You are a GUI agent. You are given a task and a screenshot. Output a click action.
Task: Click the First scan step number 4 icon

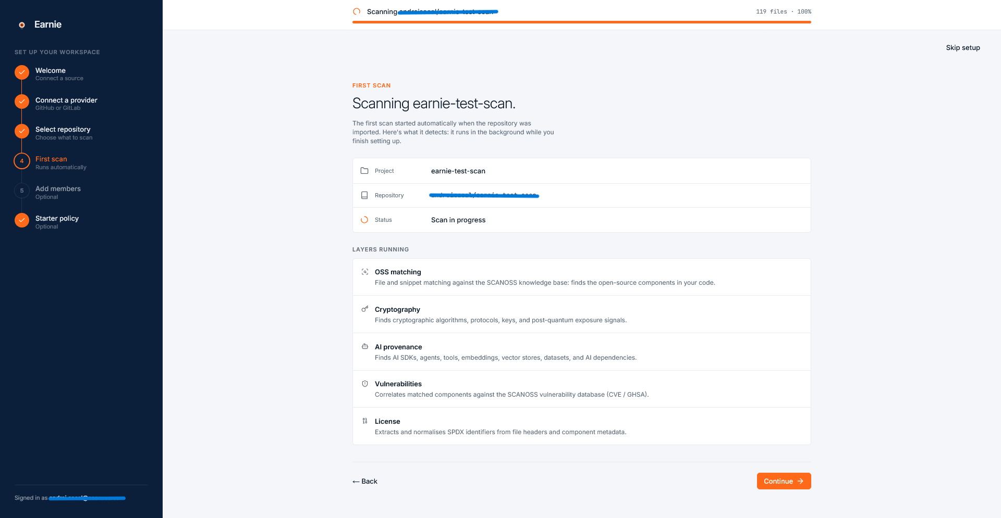point(22,161)
